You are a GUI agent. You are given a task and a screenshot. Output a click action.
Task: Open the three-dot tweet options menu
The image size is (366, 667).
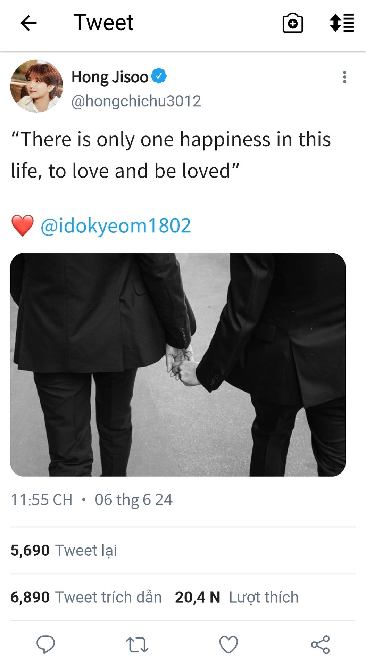(344, 77)
